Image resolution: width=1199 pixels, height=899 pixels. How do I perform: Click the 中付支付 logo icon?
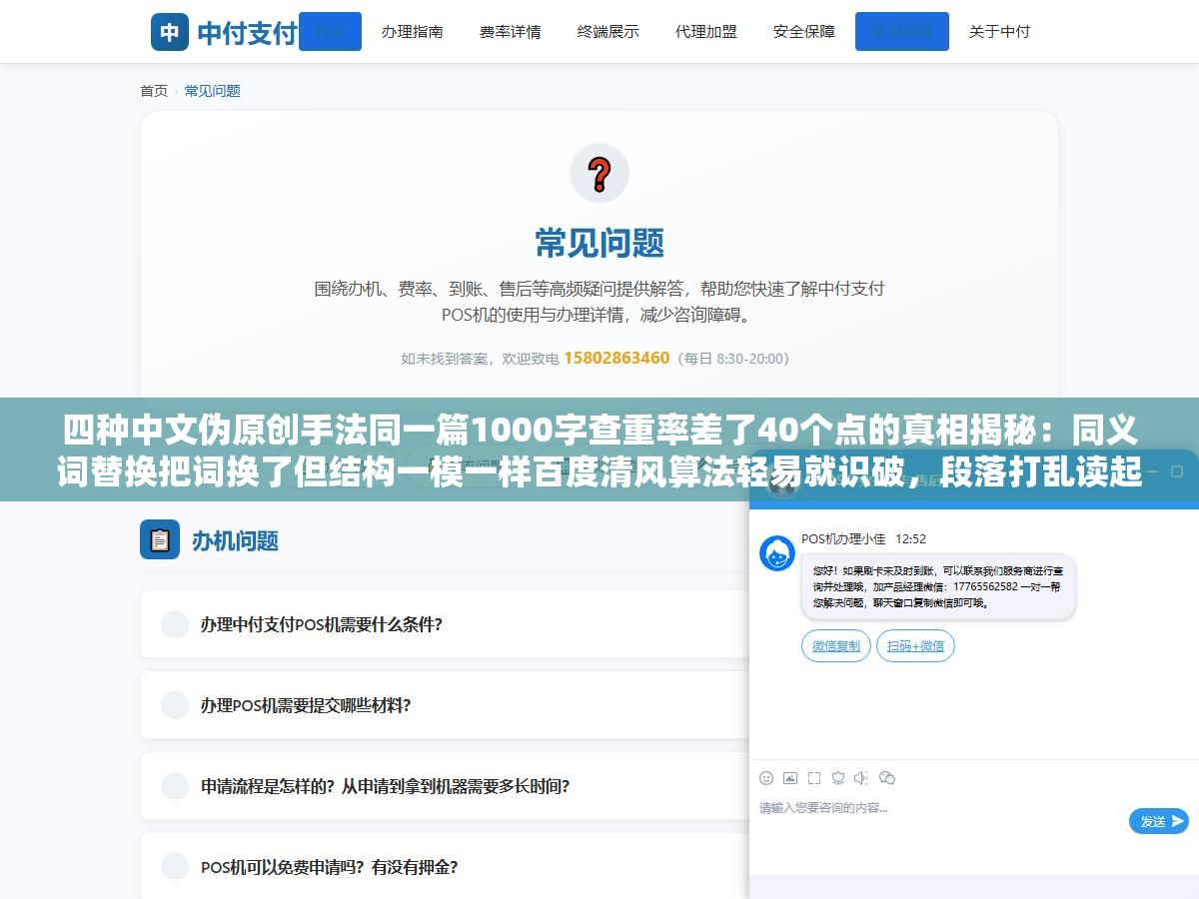pyautogui.click(x=170, y=32)
